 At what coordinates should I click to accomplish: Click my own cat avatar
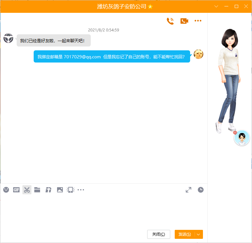coord(198,54)
